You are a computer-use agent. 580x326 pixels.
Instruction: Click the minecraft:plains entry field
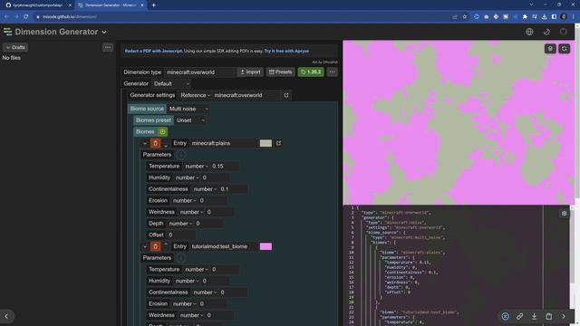point(224,143)
